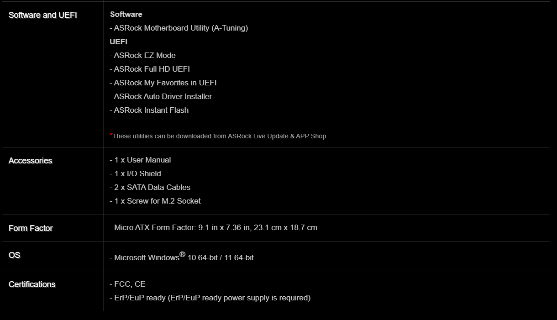Click the Screw for M.2 Socket item

155,201
